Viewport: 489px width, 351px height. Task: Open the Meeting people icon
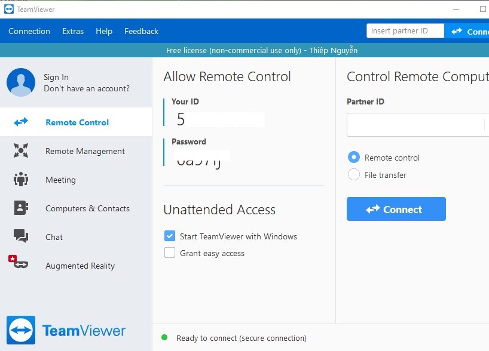[21, 180]
